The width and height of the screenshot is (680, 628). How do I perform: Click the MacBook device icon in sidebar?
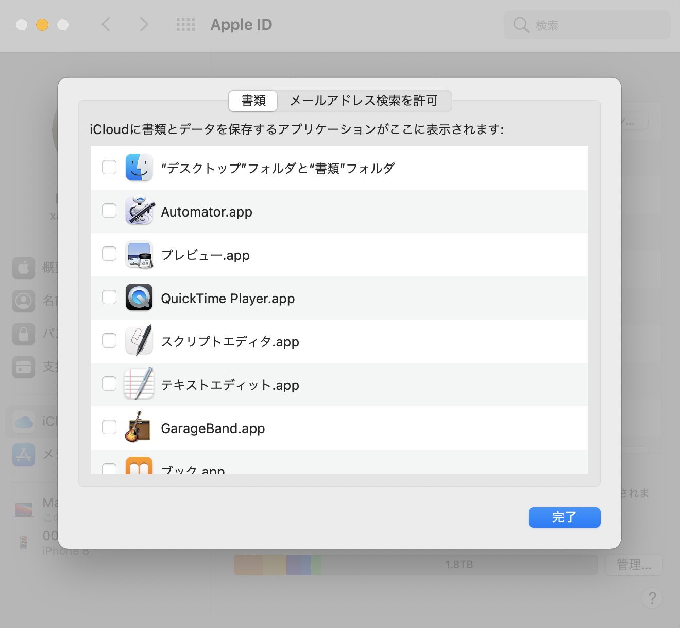24,509
